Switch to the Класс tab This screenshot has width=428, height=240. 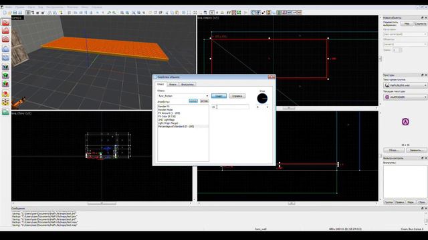coord(160,85)
